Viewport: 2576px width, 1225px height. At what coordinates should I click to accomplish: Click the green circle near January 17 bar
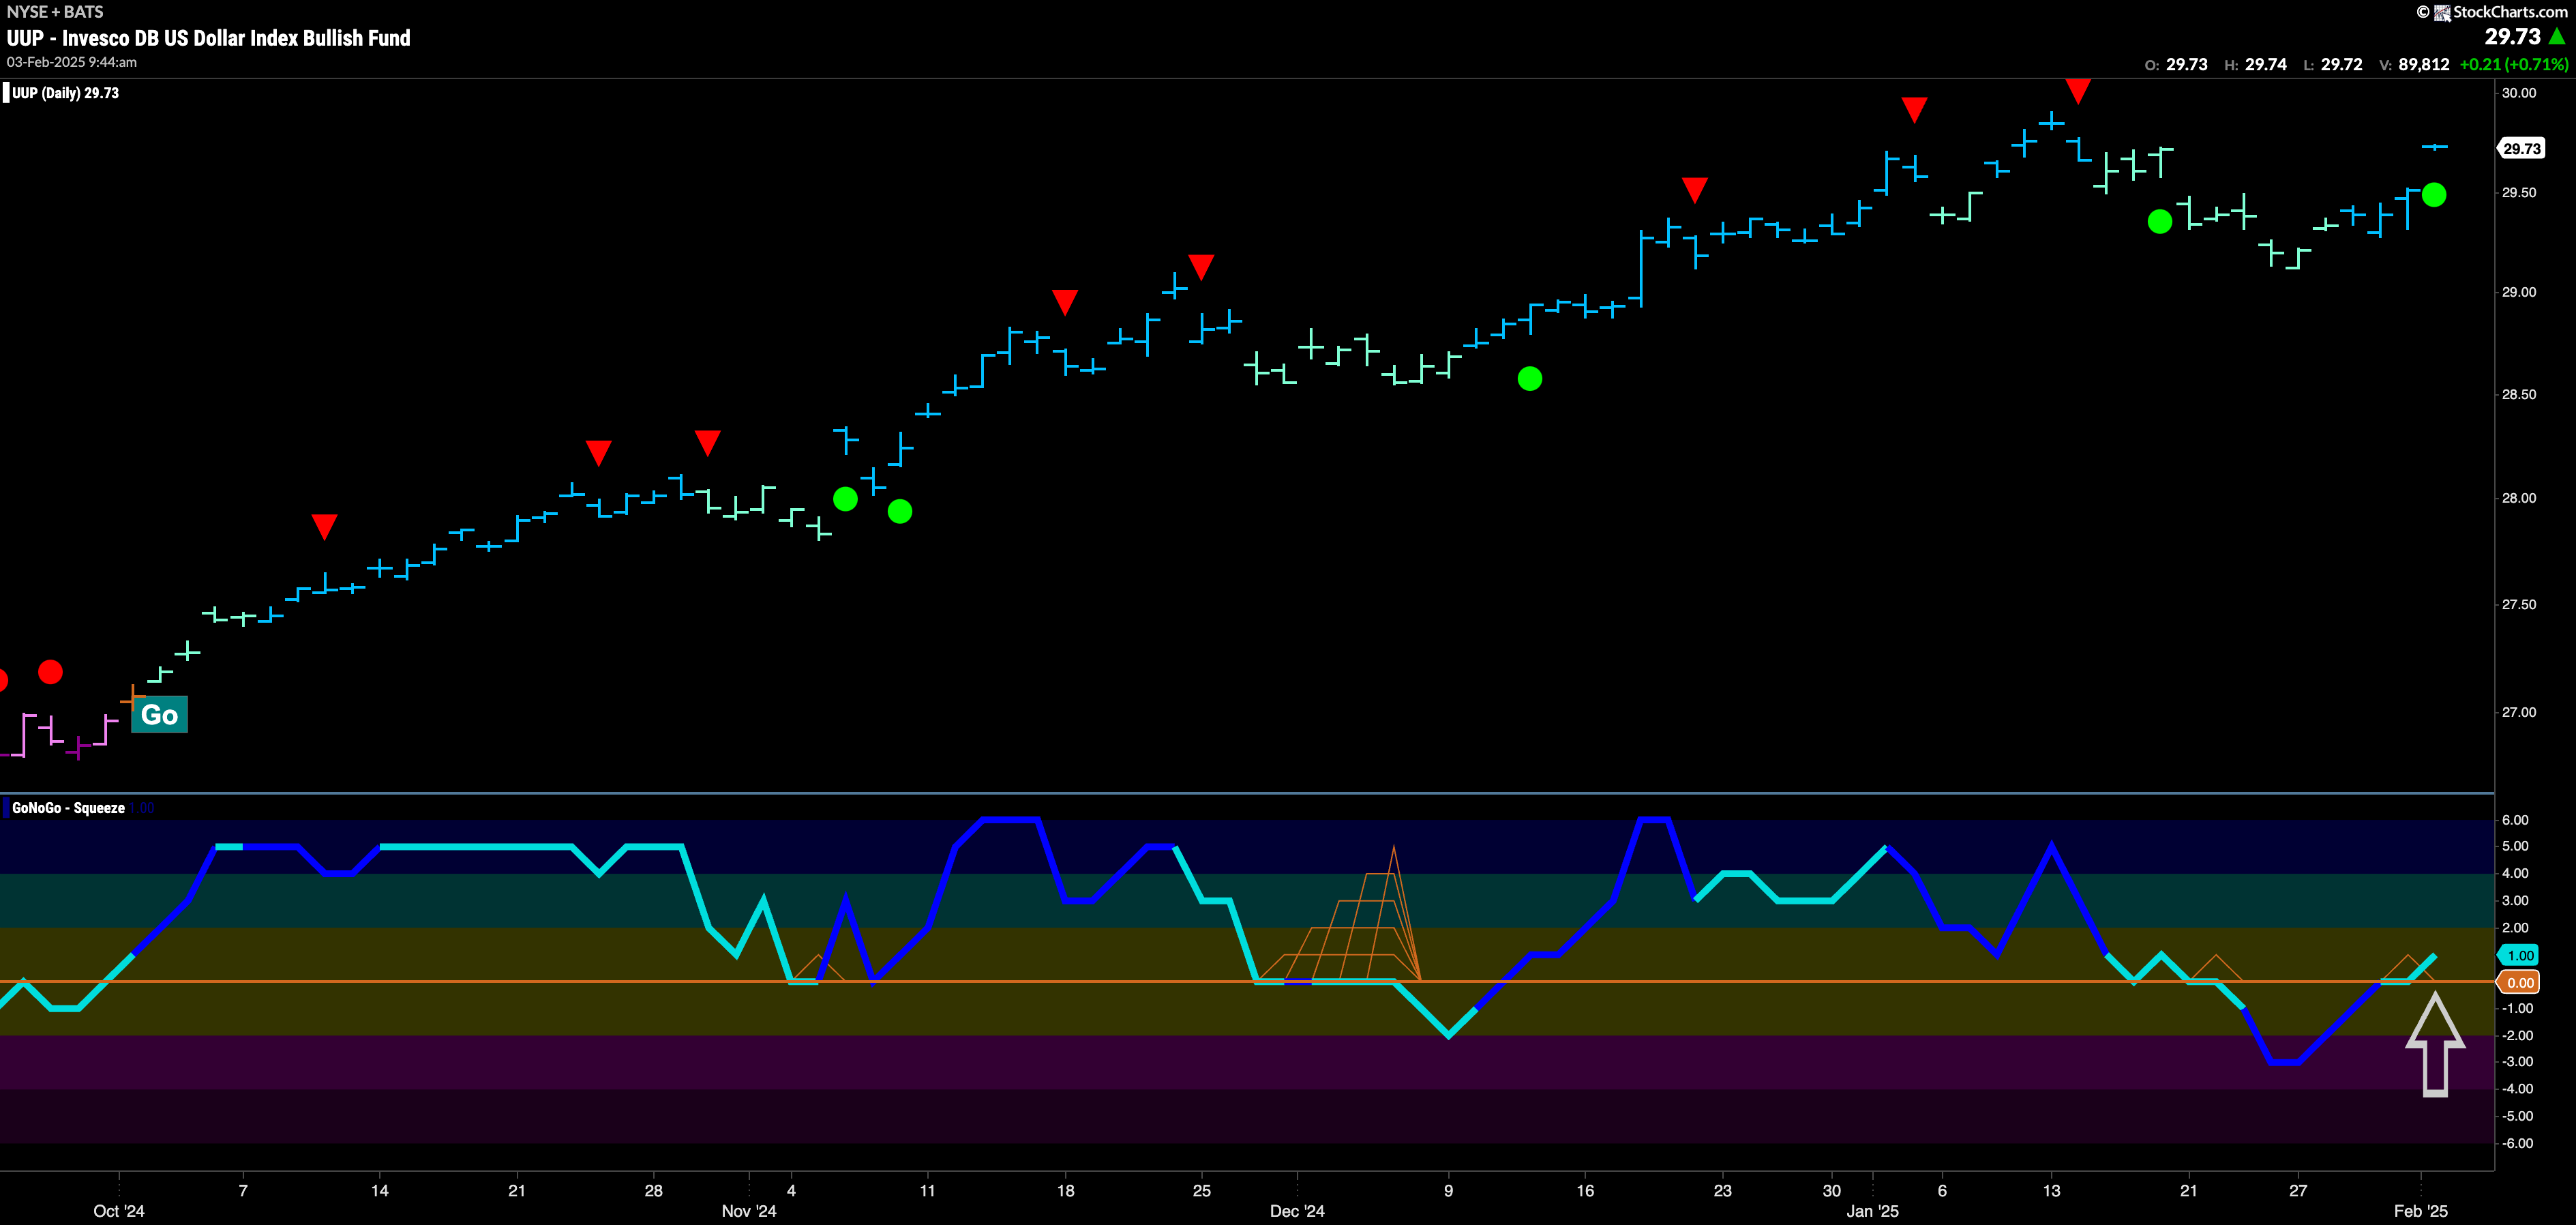pos(2160,222)
